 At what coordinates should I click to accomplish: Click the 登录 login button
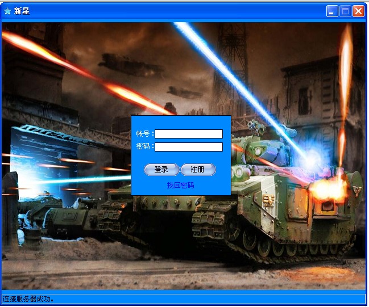click(161, 170)
